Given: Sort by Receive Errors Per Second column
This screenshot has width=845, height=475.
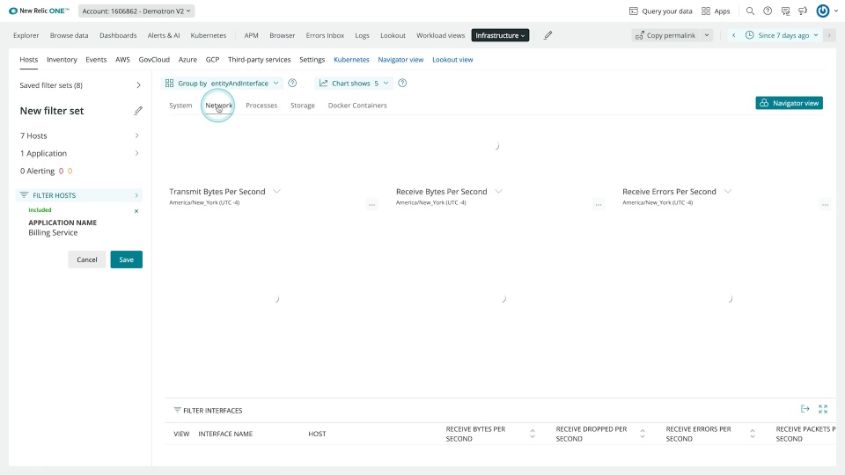Looking at the screenshot, I should click(x=752, y=434).
